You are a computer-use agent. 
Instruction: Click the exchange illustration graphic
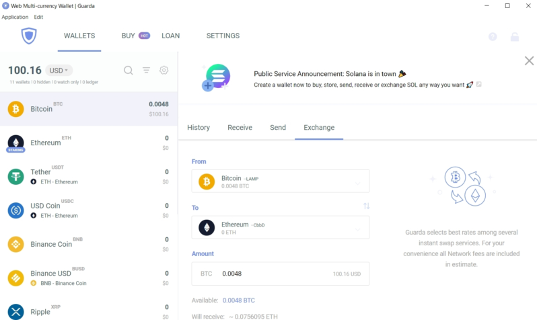[462, 186]
